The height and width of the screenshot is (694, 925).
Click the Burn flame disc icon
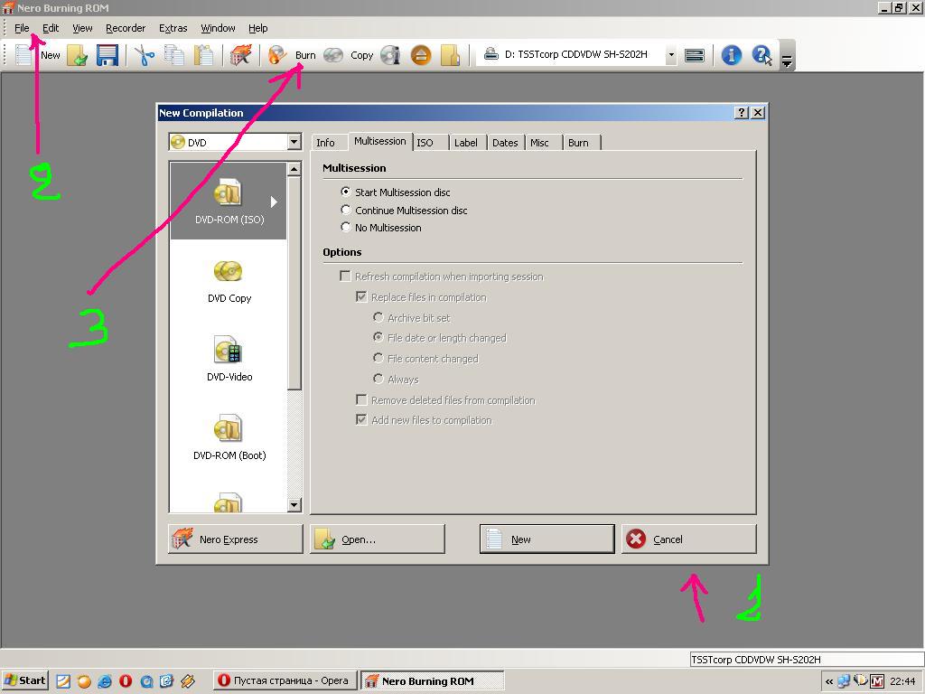(x=277, y=55)
